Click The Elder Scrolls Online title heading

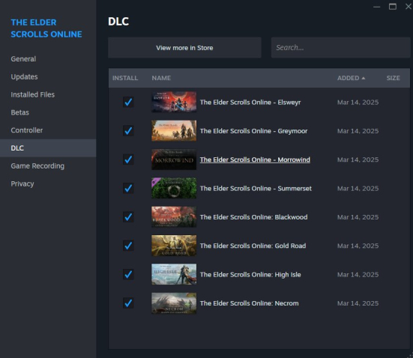tap(46, 28)
